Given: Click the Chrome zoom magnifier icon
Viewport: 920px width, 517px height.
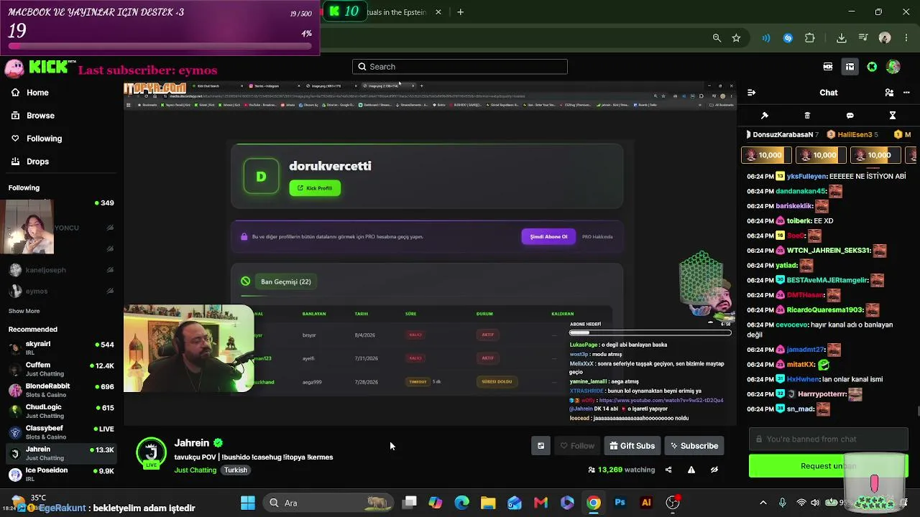Looking at the screenshot, I should [717, 38].
